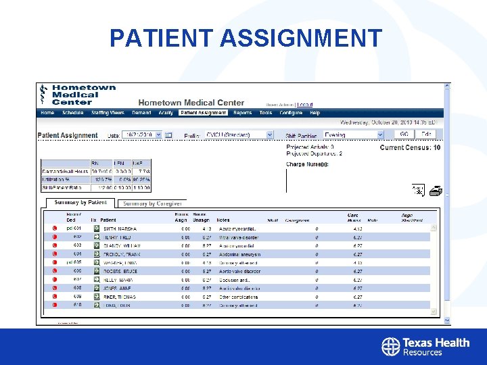
Task: Click the red status icon in ROGERS, BRUCE row
Action: pyautogui.click(x=55, y=270)
